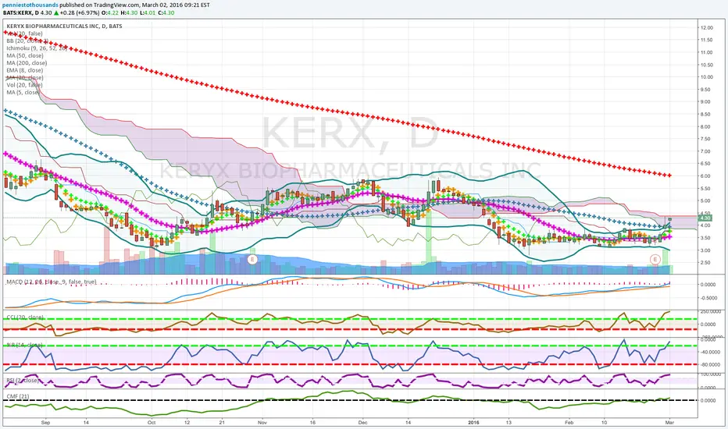Click the 21 date label after Oct
Screen dimensions: 728x429
point(222,423)
